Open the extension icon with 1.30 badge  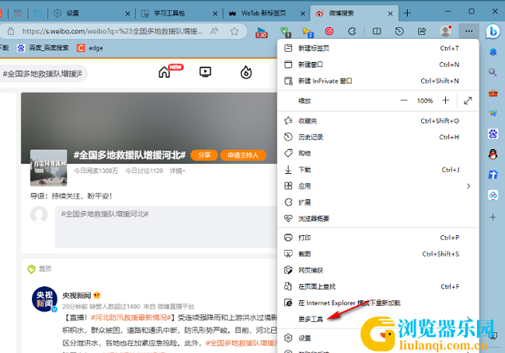click(262, 32)
